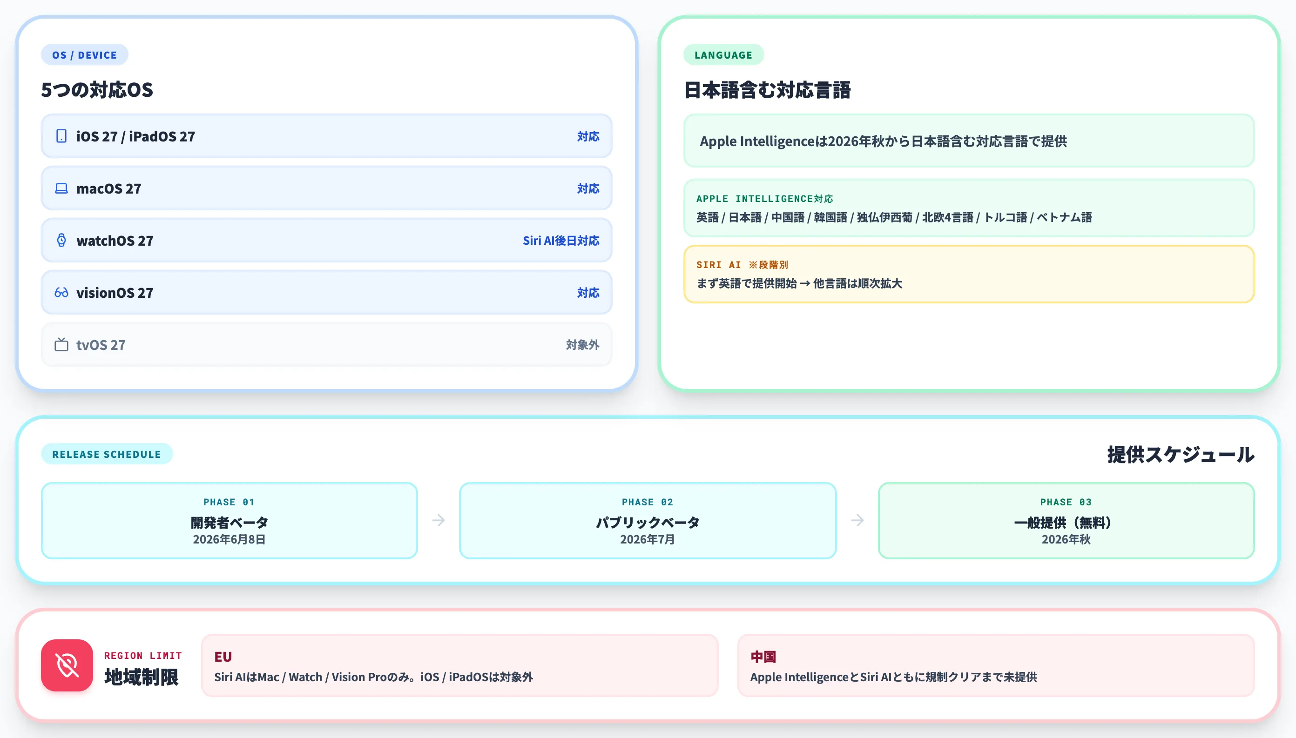Click 対応 status in the macOS 27 row
Image resolution: width=1296 pixels, height=738 pixels.
[588, 188]
